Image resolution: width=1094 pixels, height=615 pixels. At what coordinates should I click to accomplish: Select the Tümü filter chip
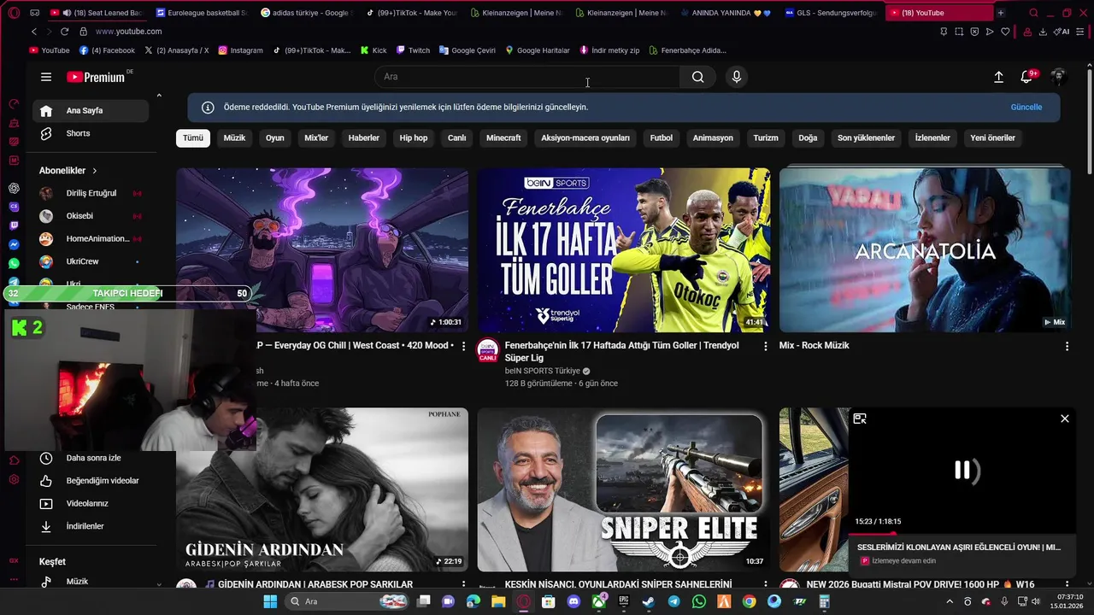(x=193, y=138)
